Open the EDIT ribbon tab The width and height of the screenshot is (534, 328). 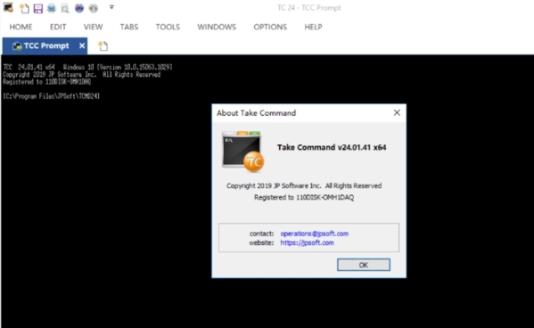tap(58, 27)
